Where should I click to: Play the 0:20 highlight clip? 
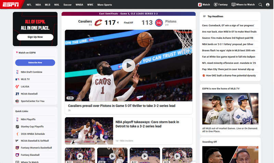[112, 156]
